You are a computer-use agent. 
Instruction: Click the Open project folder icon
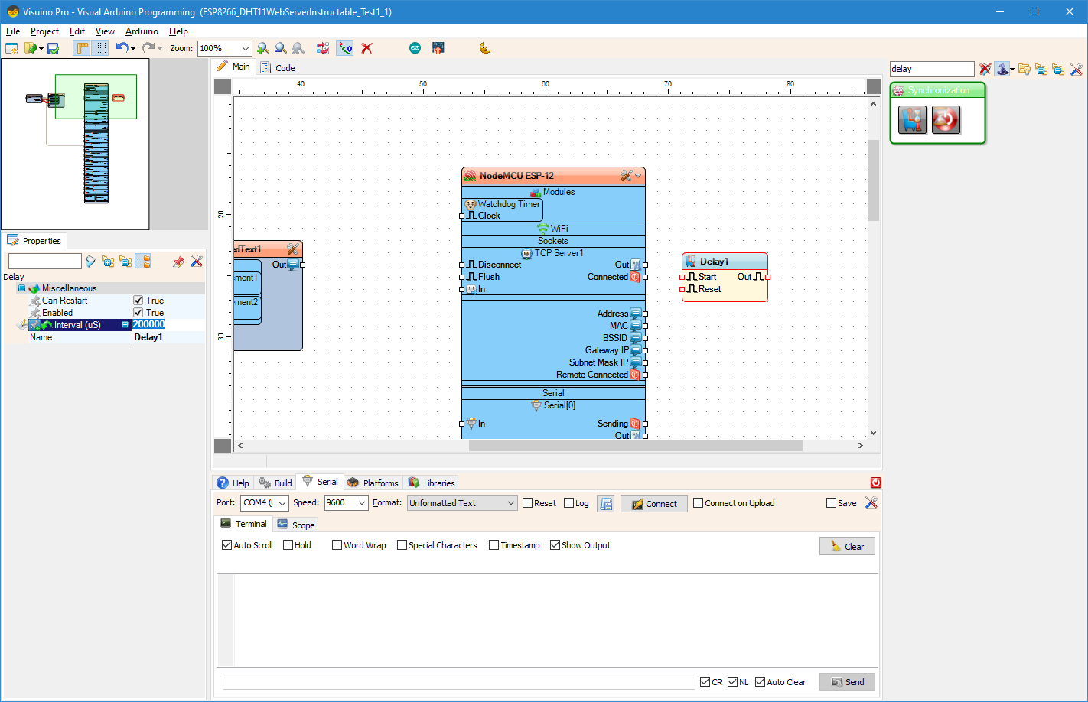pos(30,48)
